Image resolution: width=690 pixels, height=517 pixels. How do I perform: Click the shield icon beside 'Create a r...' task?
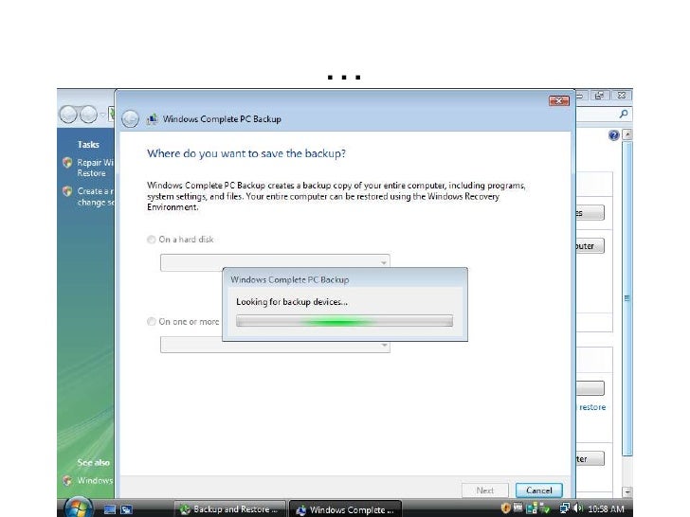(x=67, y=191)
